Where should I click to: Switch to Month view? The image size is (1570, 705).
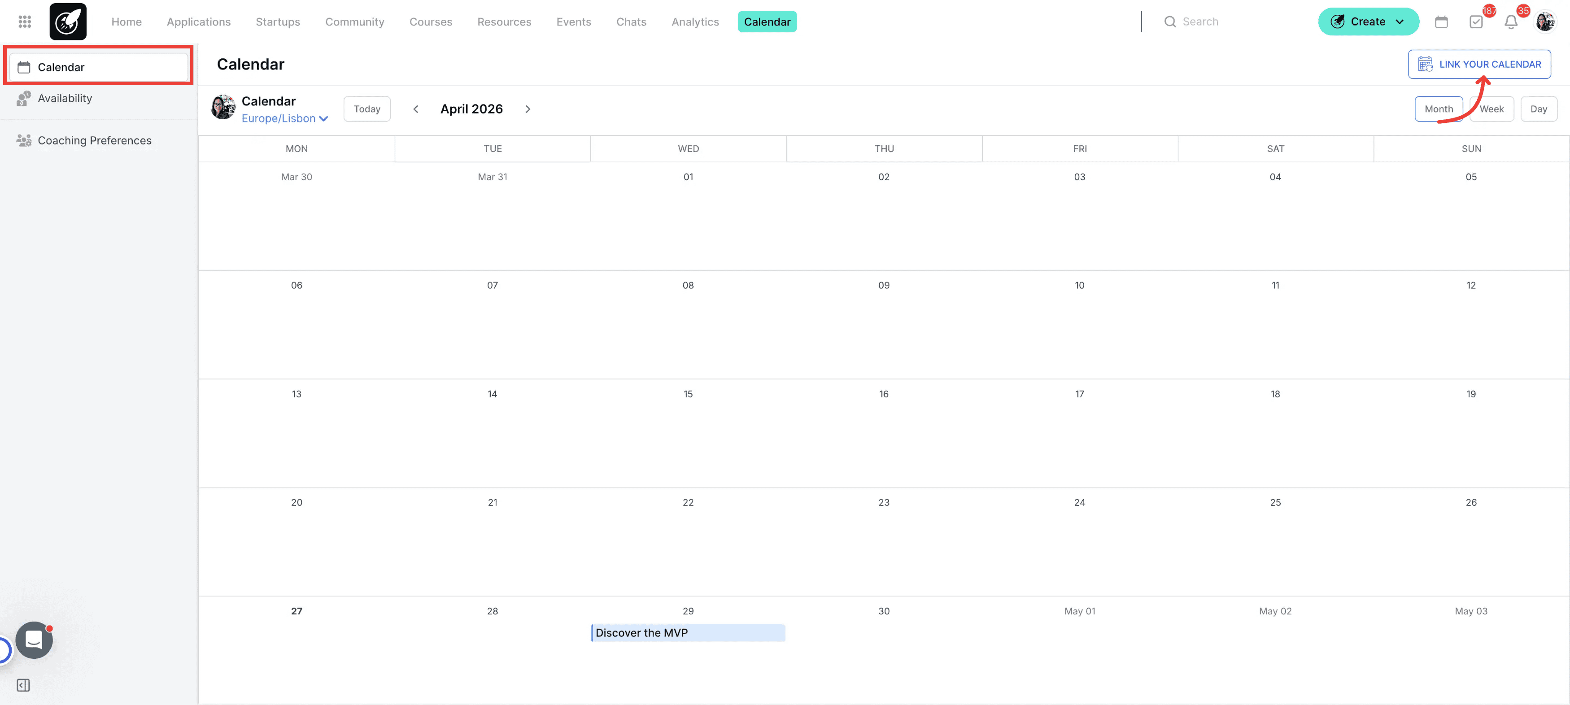(1439, 109)
